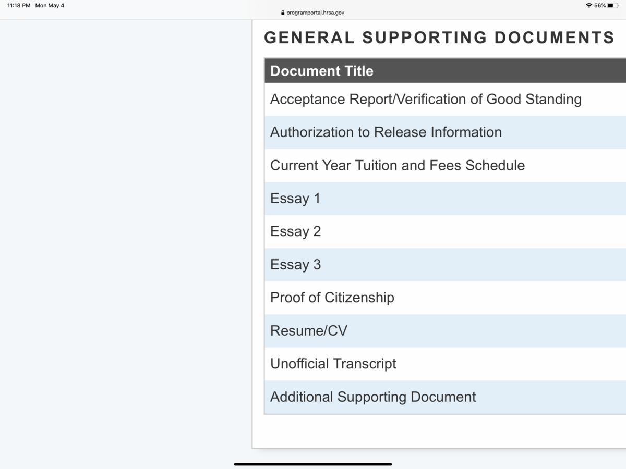Screen dimensions: 626x469
Task: Tap the Document Title column header
Action: point(322,71)
